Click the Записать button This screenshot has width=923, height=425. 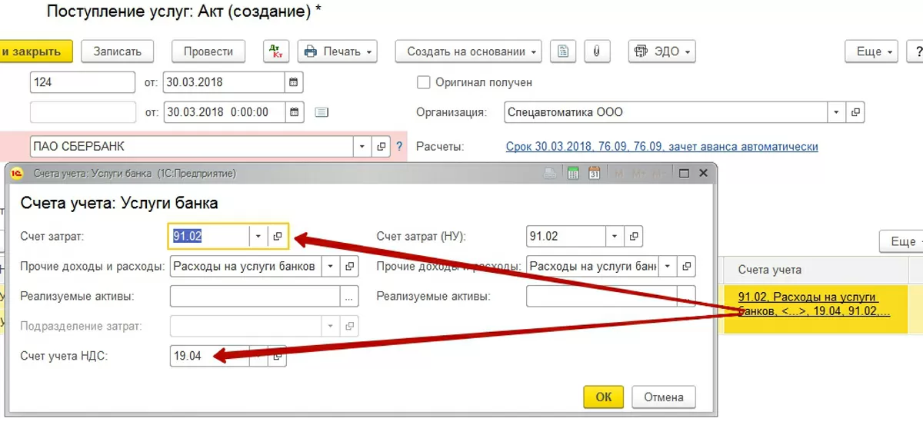click(x=118, y=51)
